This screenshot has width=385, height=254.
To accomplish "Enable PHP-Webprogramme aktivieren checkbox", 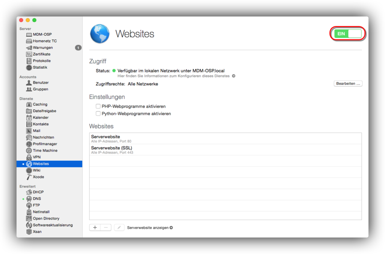I will tap(98, 107).
